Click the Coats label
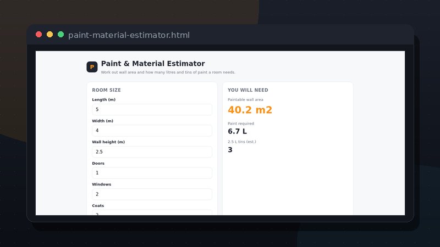The image size is (440, 247). click(x=98, y=205)
